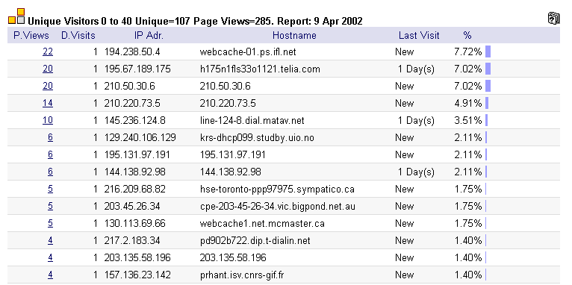572x285 pixels.
Task: Open the 5 views link for 130.113.69.66
Action: [x=50, y=223]
